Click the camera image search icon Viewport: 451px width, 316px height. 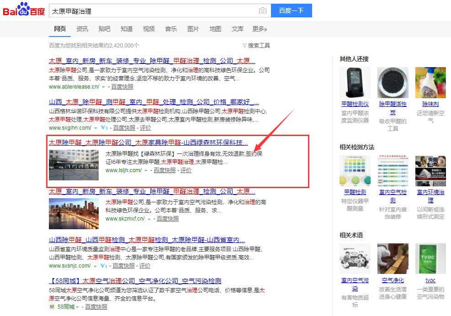[x=262, y=11]
